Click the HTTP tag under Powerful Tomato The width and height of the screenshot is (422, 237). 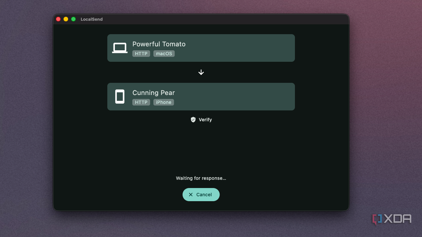(x=141, y=54)
